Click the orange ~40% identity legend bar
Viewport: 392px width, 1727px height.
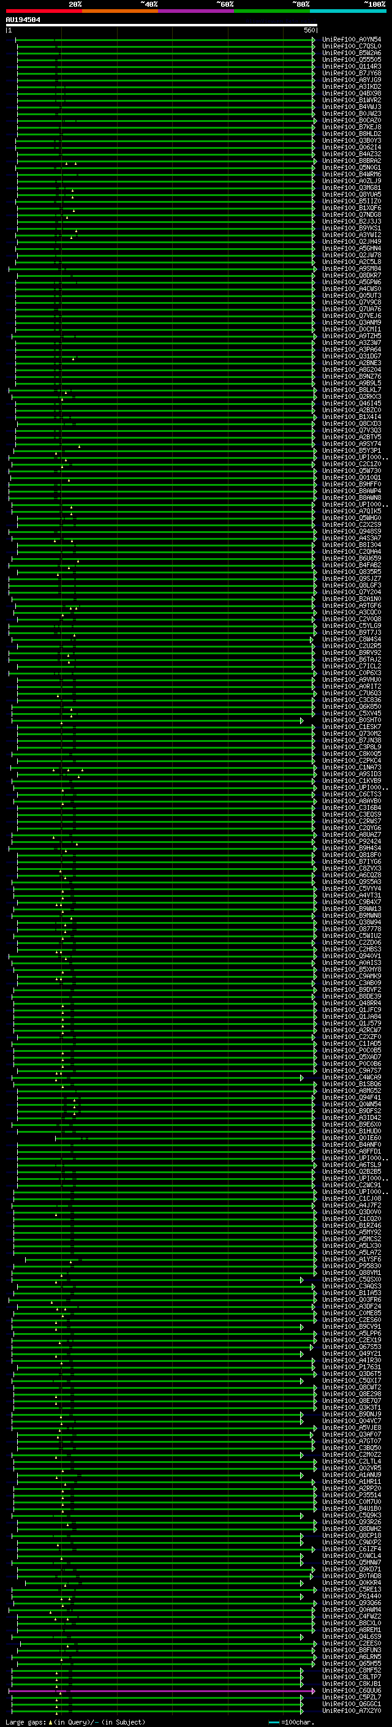(120, 11)
